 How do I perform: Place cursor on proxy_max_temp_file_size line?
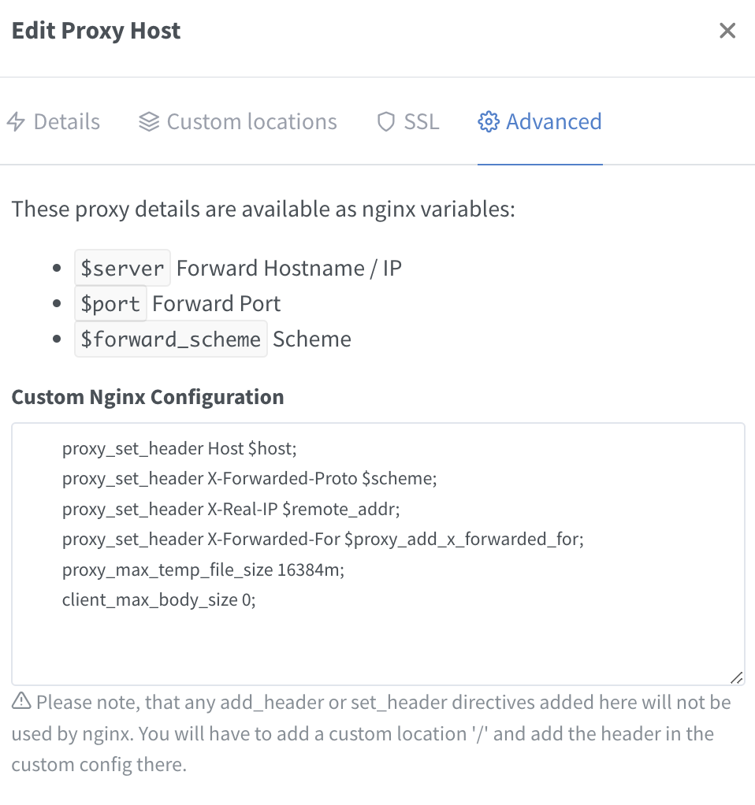203,569
